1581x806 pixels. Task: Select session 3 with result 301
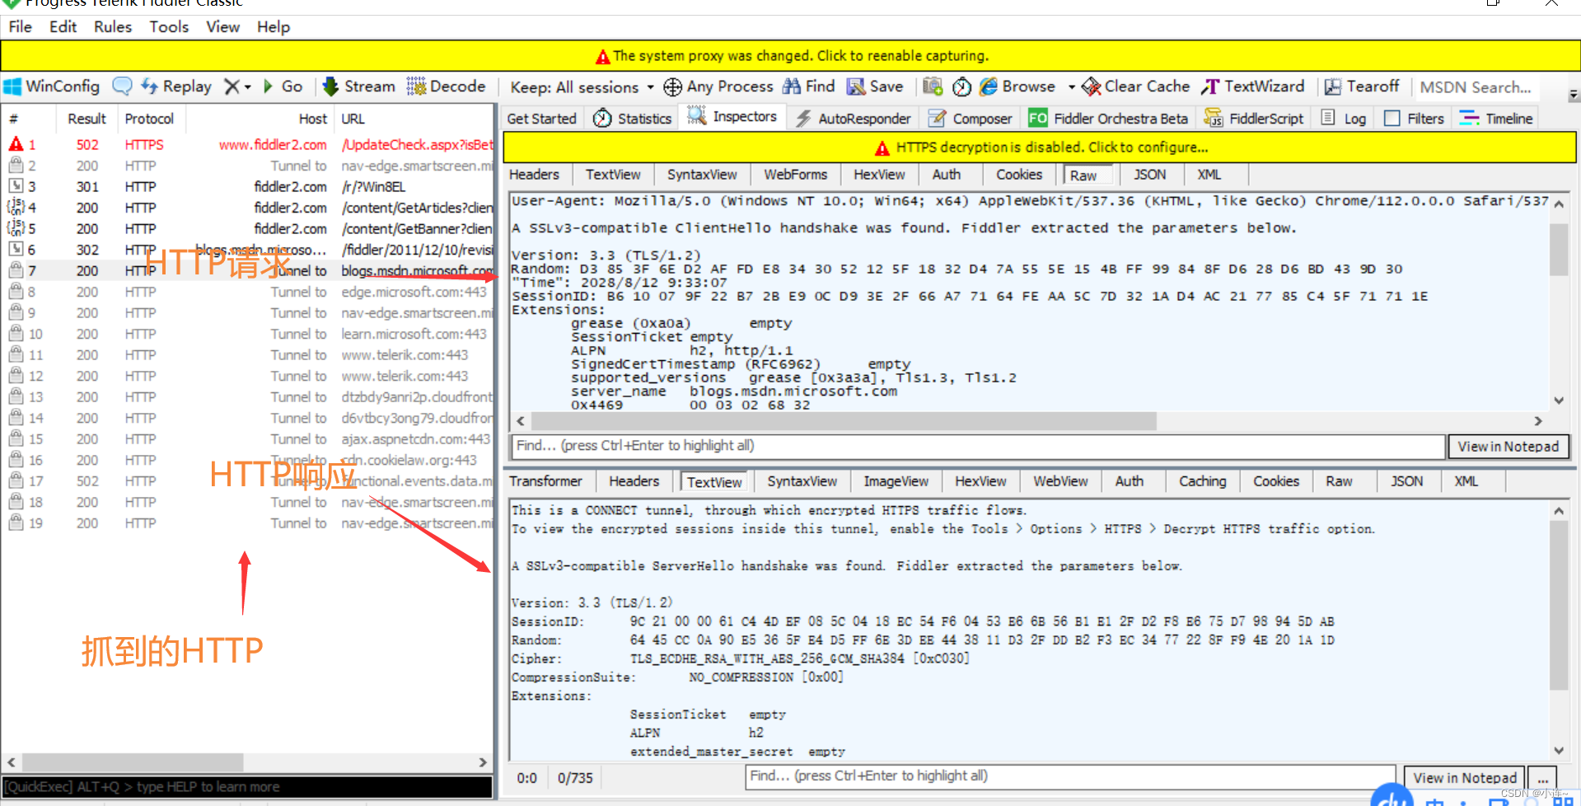[247, 187]
